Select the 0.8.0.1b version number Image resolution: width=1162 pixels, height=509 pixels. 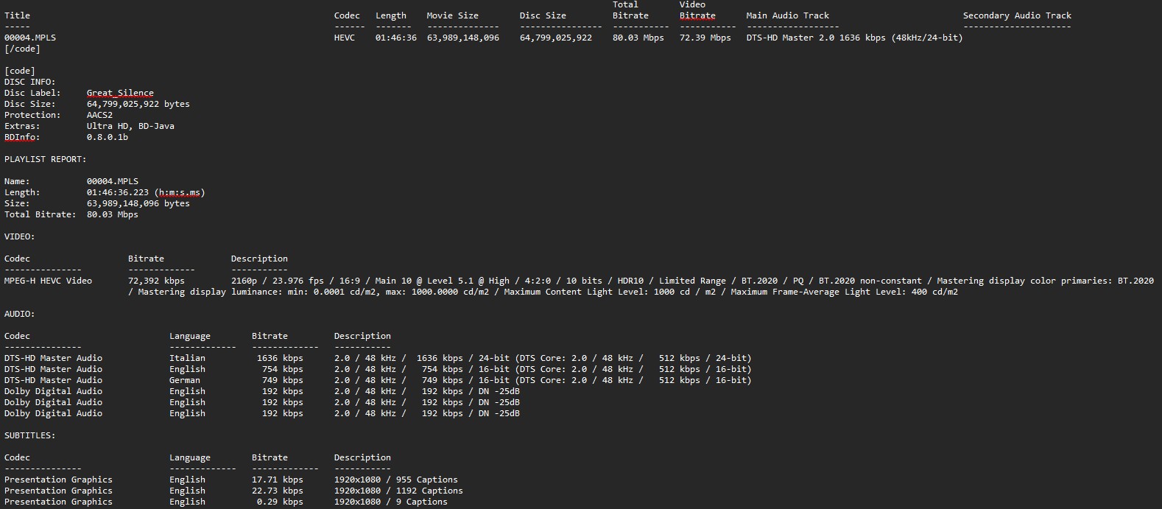pyautogui.click(x=108, y=137)
